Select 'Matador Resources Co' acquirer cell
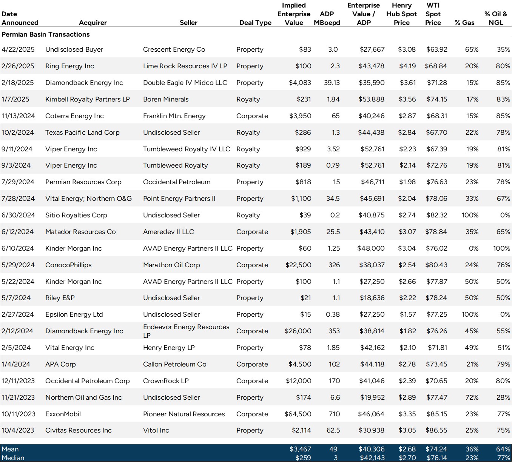 [x=80, y=232]
